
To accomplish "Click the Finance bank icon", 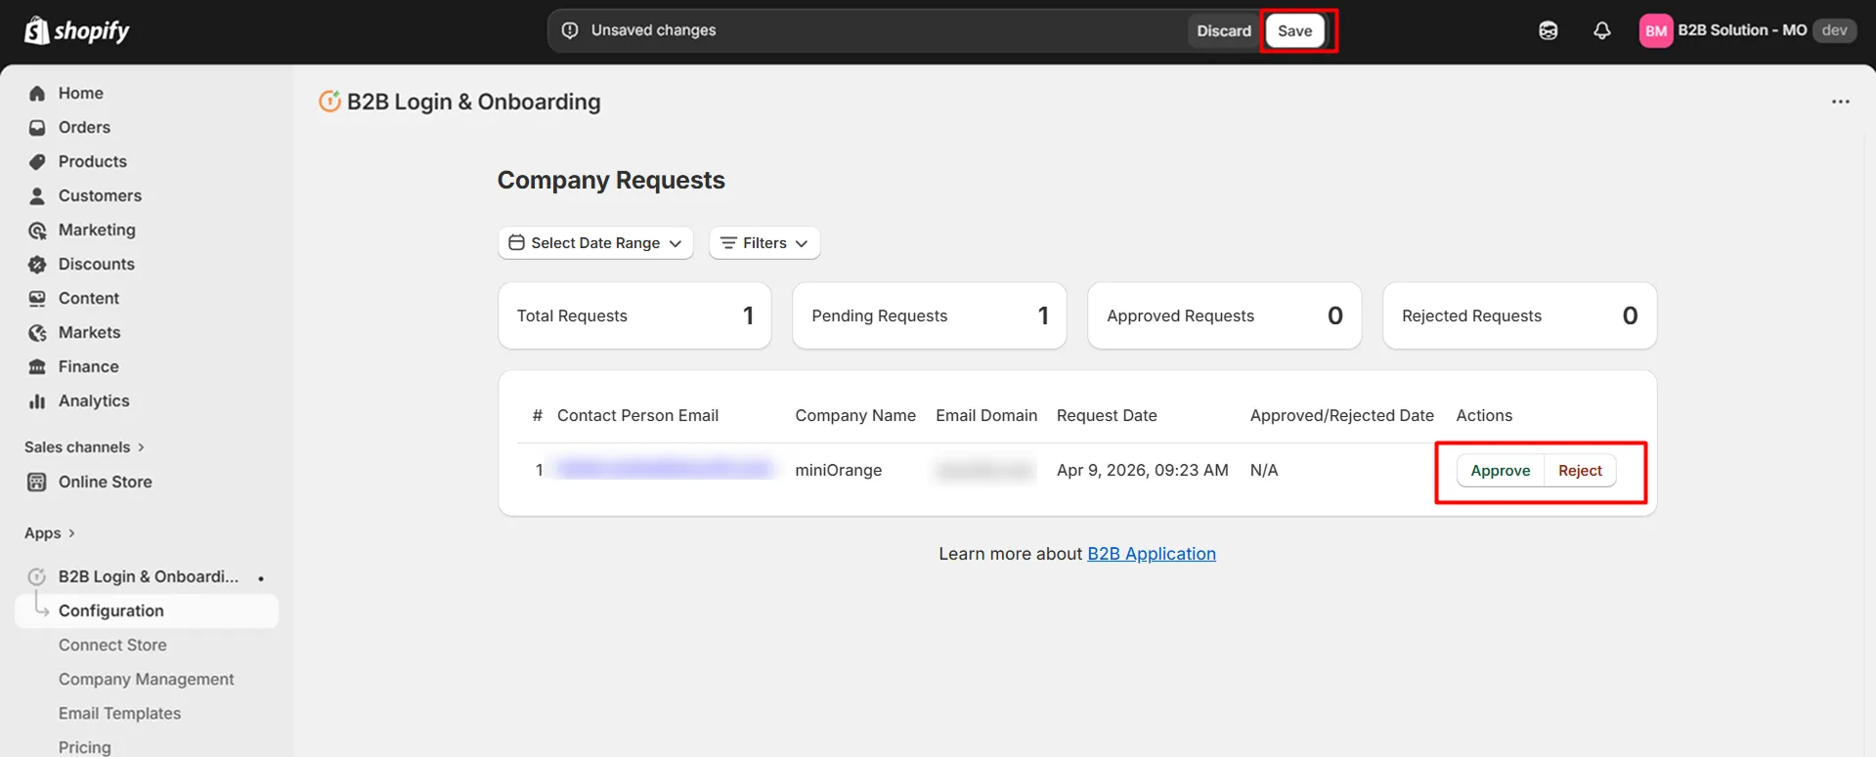I will pyautogui.click(x=37, y=367).
